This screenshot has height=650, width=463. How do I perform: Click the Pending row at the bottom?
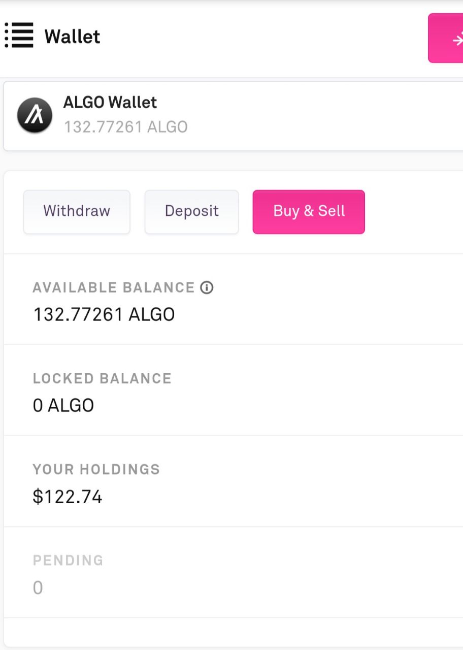(x=233, y=572)
